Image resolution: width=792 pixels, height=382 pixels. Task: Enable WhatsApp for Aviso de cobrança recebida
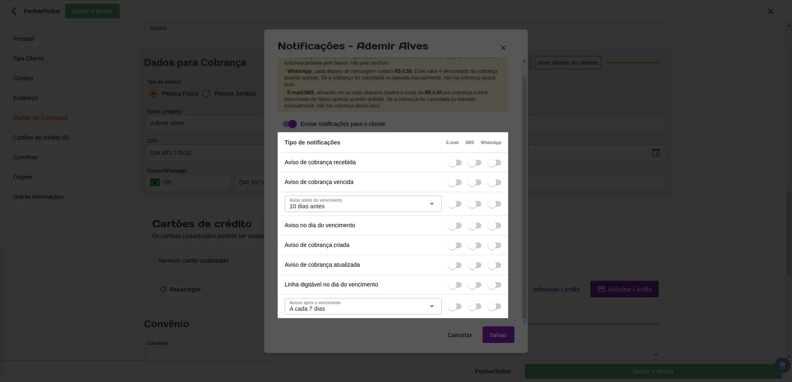pos(494,163)
